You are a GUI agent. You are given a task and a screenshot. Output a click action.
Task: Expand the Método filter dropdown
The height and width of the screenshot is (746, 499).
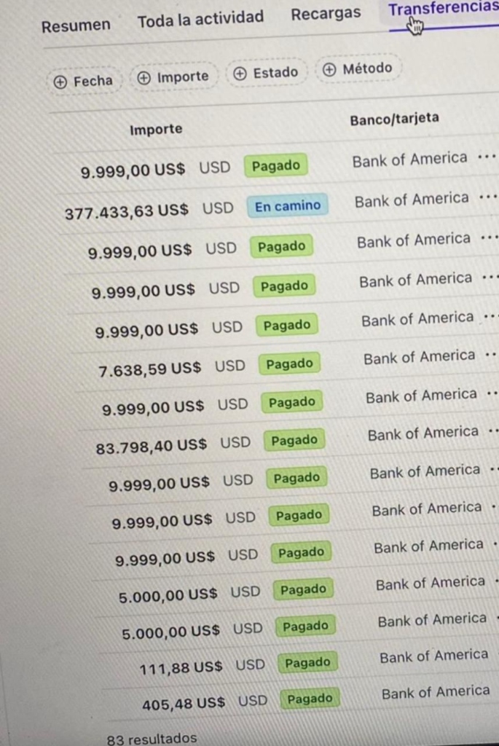[357, 69]
